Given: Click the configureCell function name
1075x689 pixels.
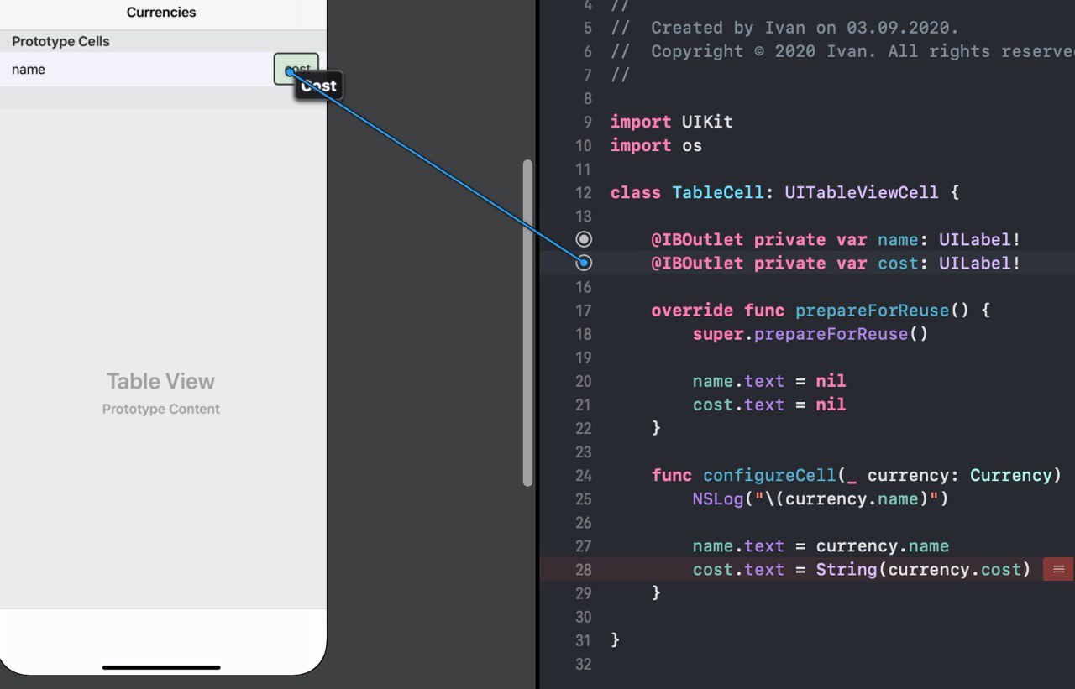Looking at the screenshot, I should 769,475.
